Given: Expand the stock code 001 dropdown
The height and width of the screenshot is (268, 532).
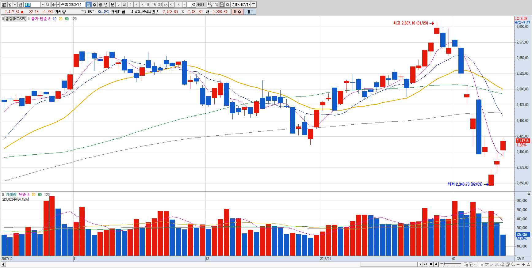Looking at the screenshot, I should click(x=43, y=5).
